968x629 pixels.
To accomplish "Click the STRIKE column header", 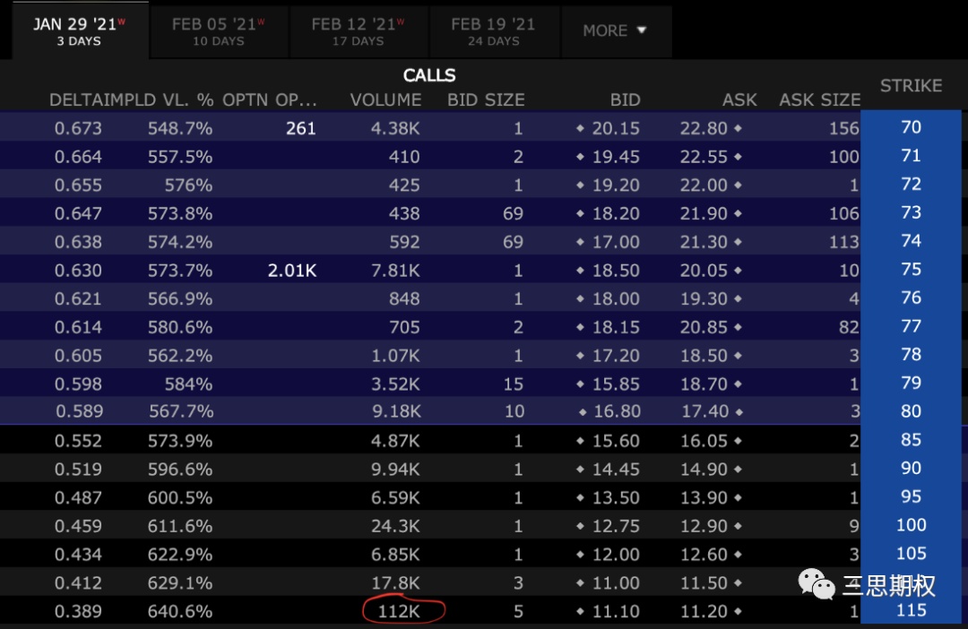I will 911,86.
